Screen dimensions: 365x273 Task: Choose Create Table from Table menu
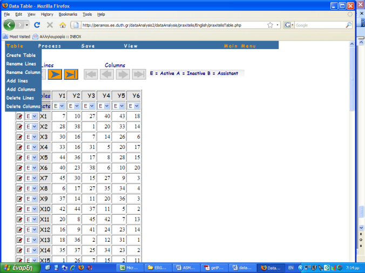21,55
